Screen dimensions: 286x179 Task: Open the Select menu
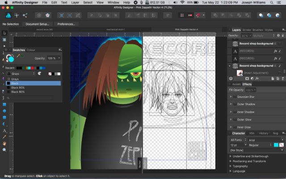88,3
